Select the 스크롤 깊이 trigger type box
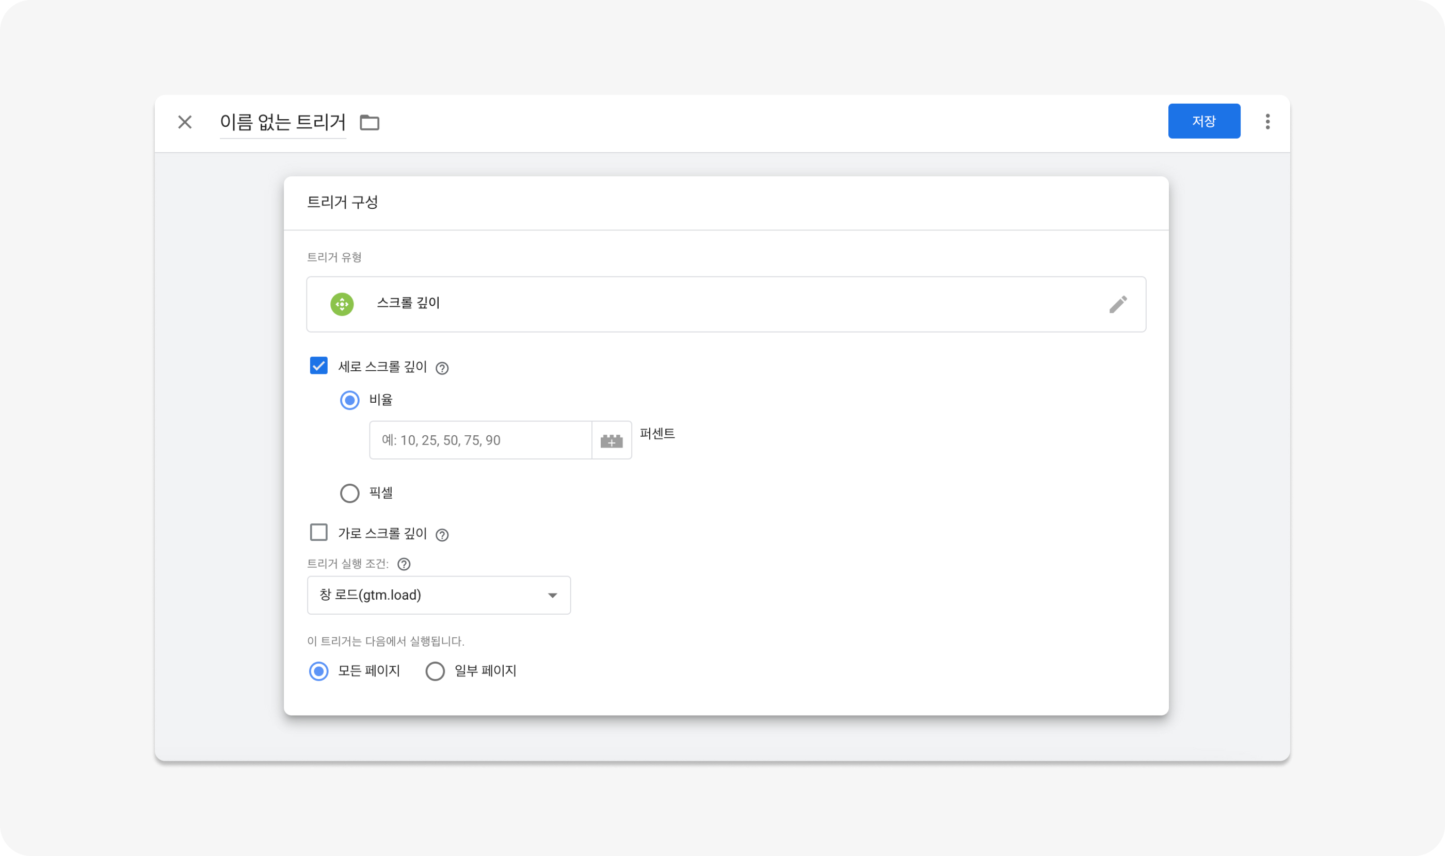 coord(726,304)
